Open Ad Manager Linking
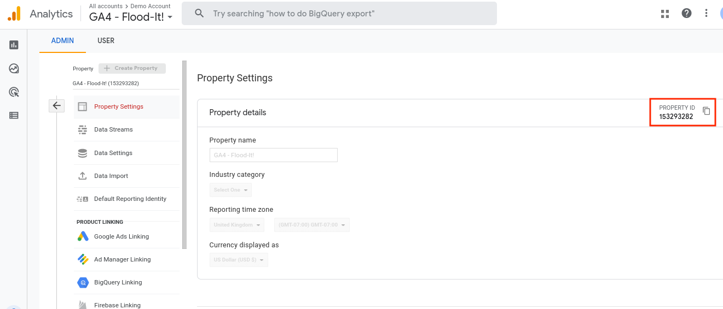 click(x=126, y=259)
